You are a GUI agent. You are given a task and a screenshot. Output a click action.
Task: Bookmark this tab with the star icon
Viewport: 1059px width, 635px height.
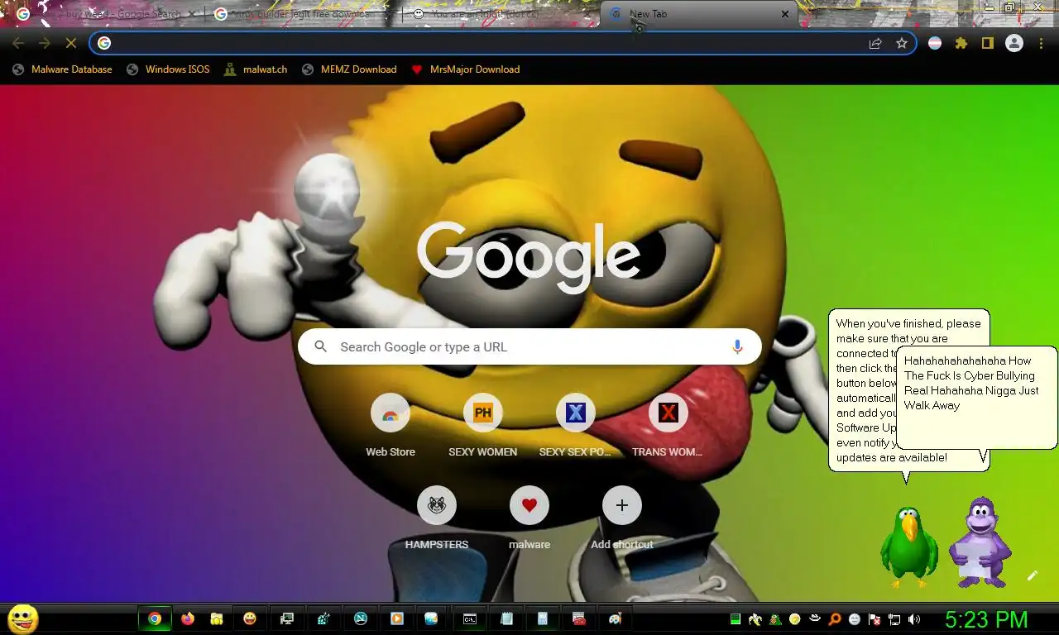tap(902, 43)
